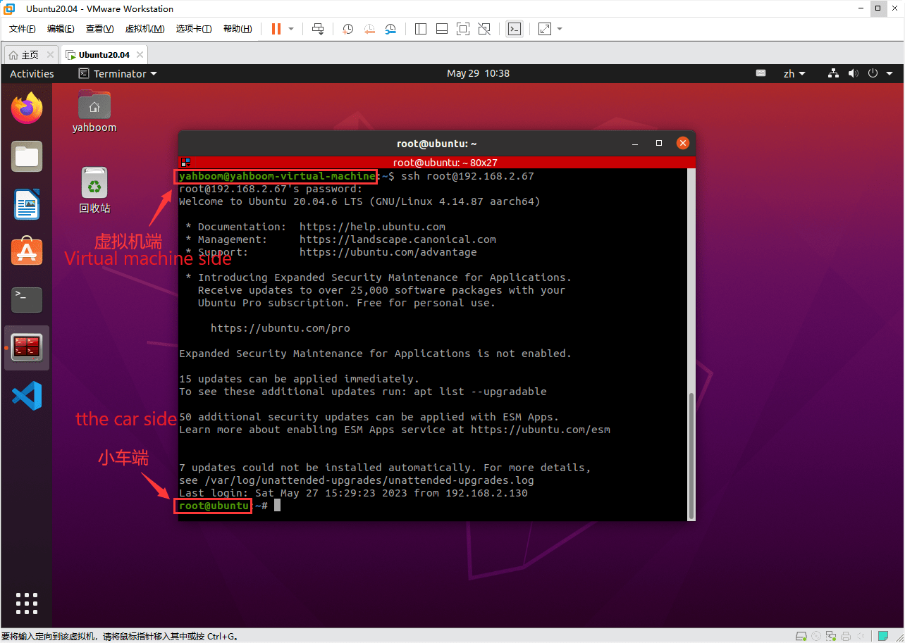Screen dimensions: 905x643
Task: Click the VMware take snapshot icon
Action: [348, 29]
